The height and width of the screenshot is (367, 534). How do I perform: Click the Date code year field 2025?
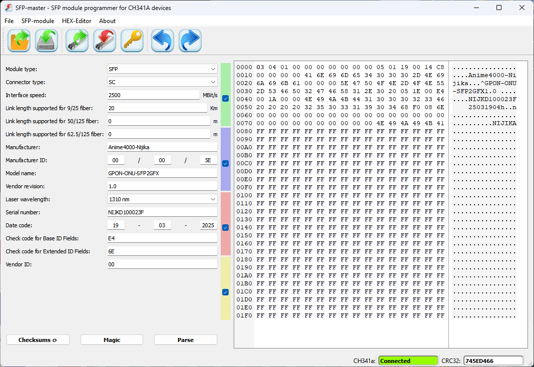click(x=208, y=225)
